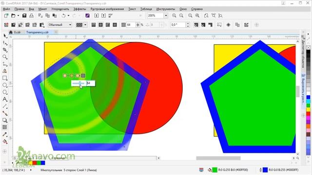Click the Publish to PDF icon
Image resolution: width=312 pixels, height=175 pixels.
click(x=111, y=16)
